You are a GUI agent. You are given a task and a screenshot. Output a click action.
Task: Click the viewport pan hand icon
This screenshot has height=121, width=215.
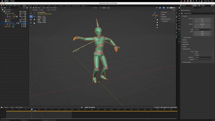point(157,23)
